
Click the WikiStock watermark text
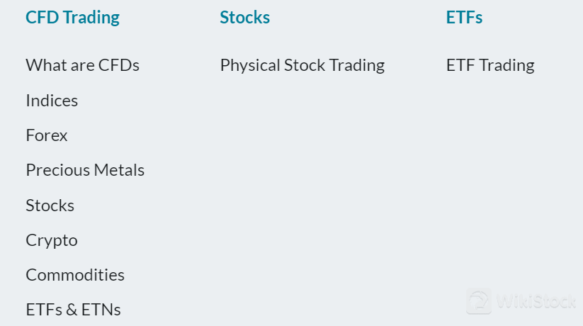[x=536, y=301]
